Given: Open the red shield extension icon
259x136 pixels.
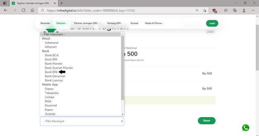Looking at the screenshot, I should (215, 11).
